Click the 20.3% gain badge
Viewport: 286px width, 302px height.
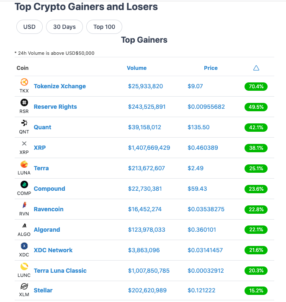pos(256,271)
